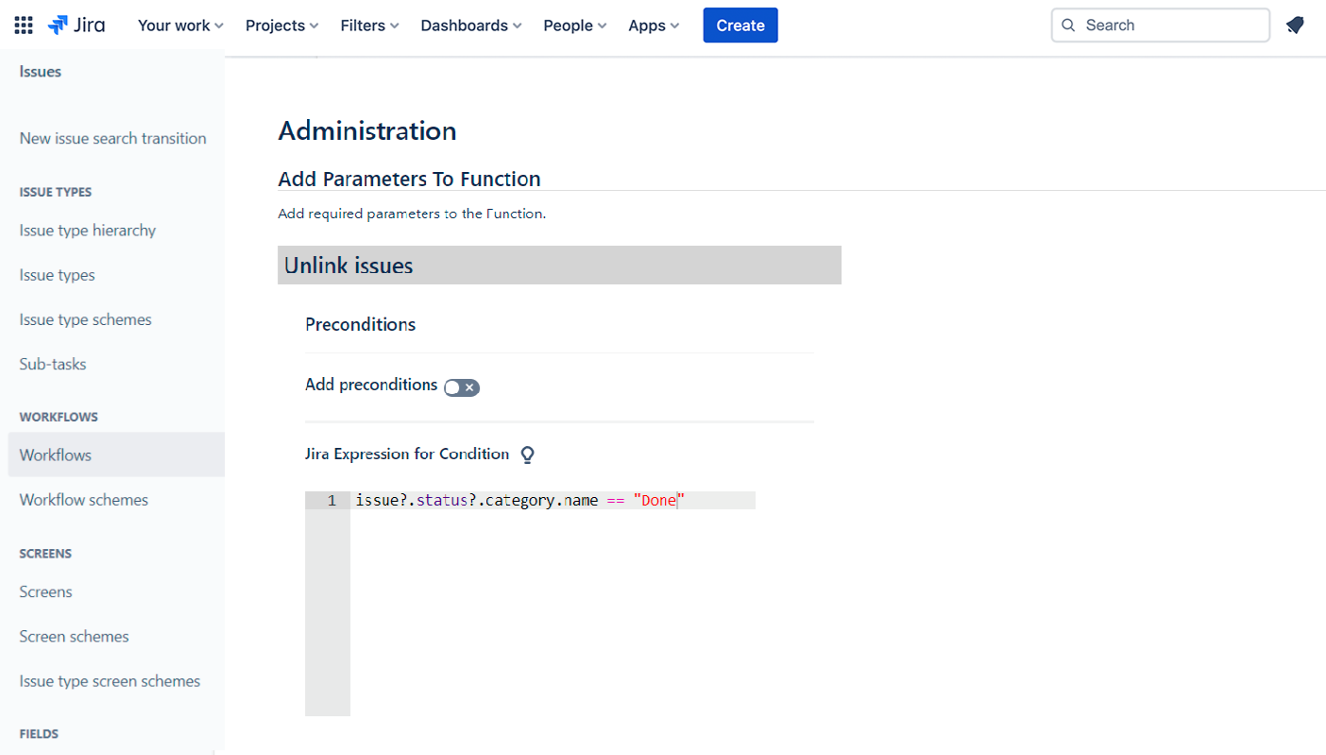Open the People menu
The image size is (1326, 755).
(x=574, y=26)
